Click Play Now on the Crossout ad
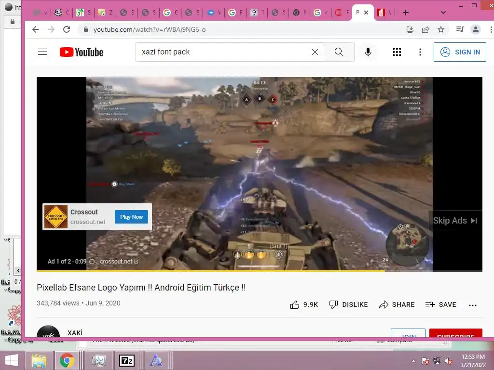Image resolution: width=494 pixels, height=370 pixels. coord(131,217)
